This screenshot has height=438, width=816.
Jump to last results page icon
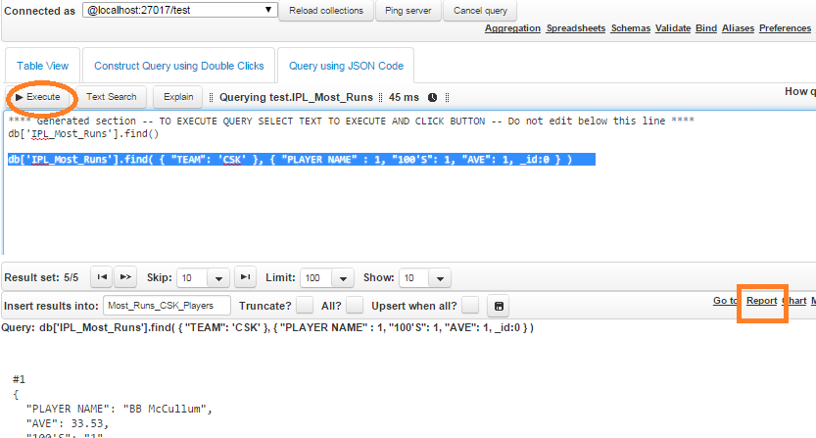[x=246, y=277]
